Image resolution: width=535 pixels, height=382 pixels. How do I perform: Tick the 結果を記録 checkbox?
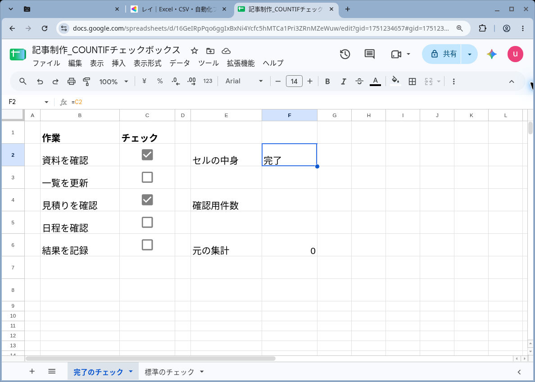[147, 245]
